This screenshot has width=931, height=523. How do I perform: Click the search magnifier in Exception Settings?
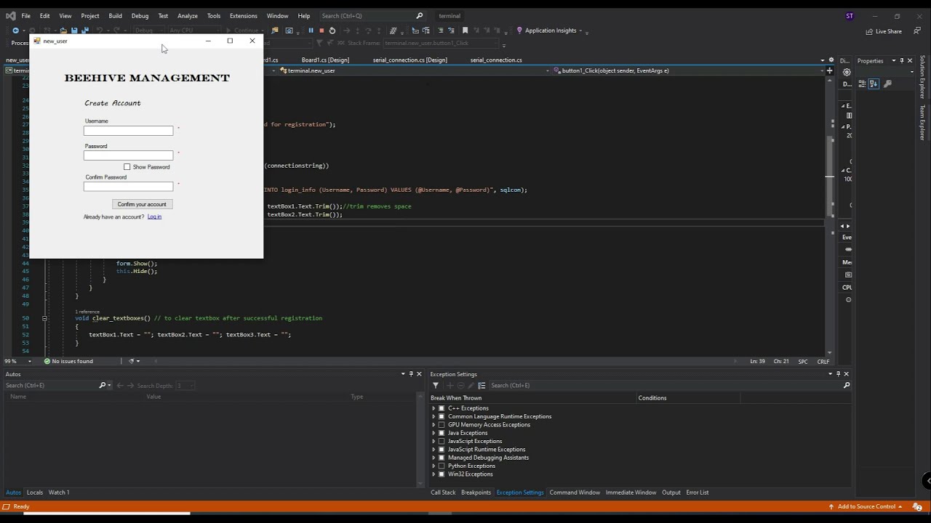pos(846,386)
